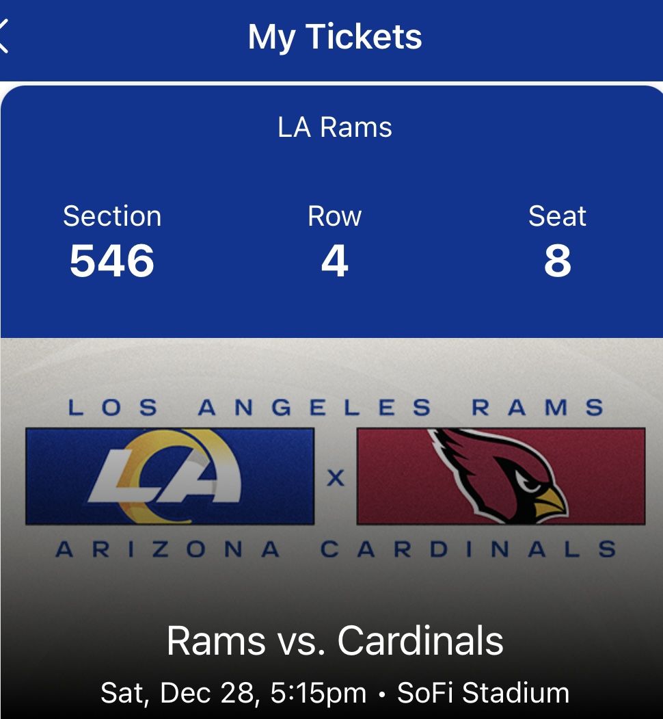Select the Seat label
663x719 pixels.
[557, 216]
